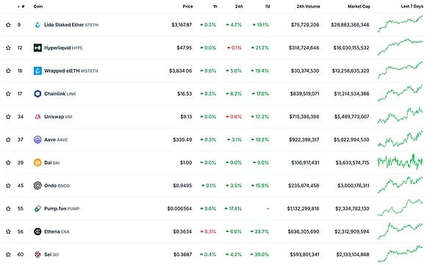Toggle favorite star for Lido Staked Ether
Image resolution: width=441 pixels, height=265 pixels.
coord(8,25)
